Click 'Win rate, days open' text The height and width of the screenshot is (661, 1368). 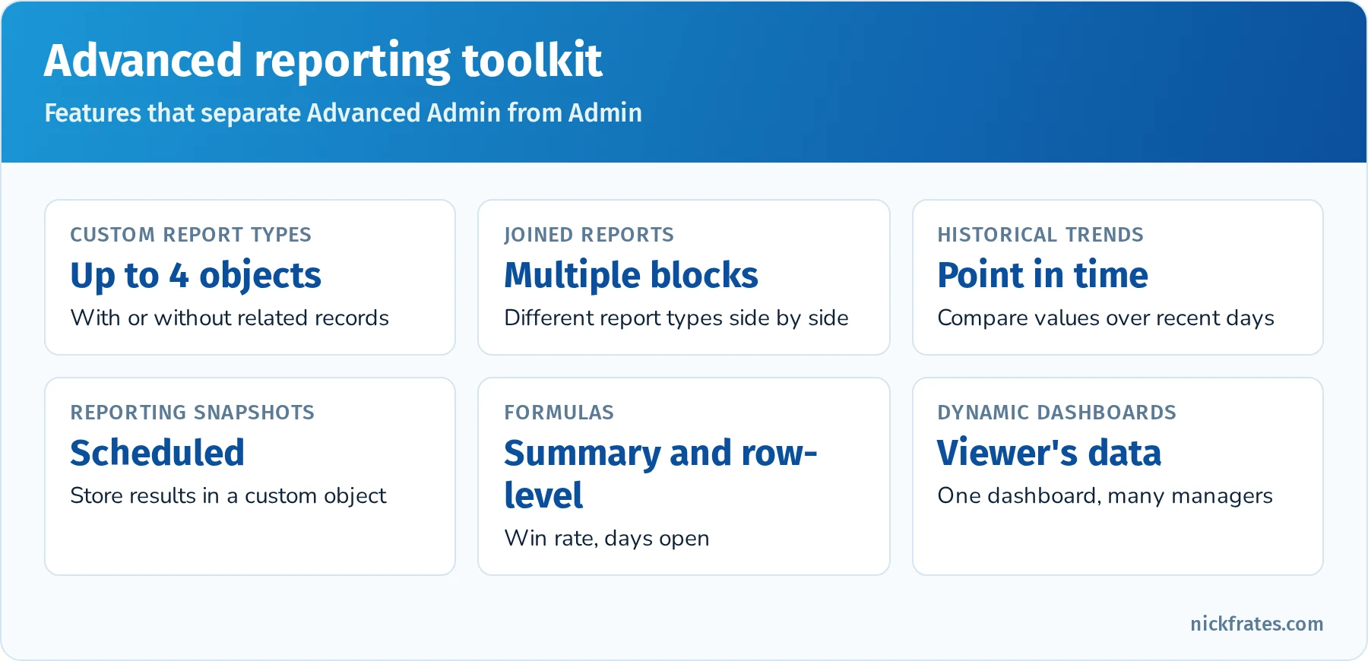pyautogui.click(x=606, y=538)
